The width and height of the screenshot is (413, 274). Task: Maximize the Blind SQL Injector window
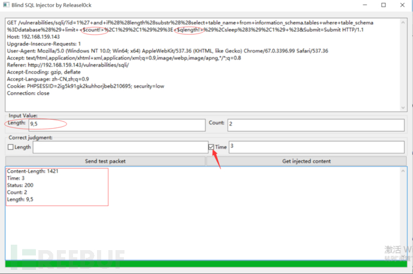(x=384, y=5)
